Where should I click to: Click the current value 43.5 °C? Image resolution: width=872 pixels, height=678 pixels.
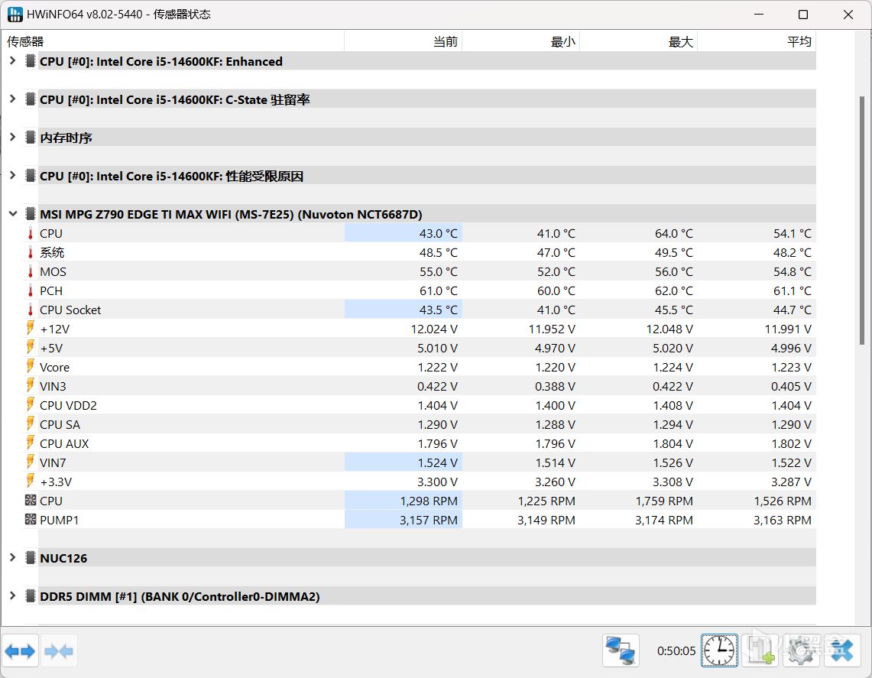438,310
